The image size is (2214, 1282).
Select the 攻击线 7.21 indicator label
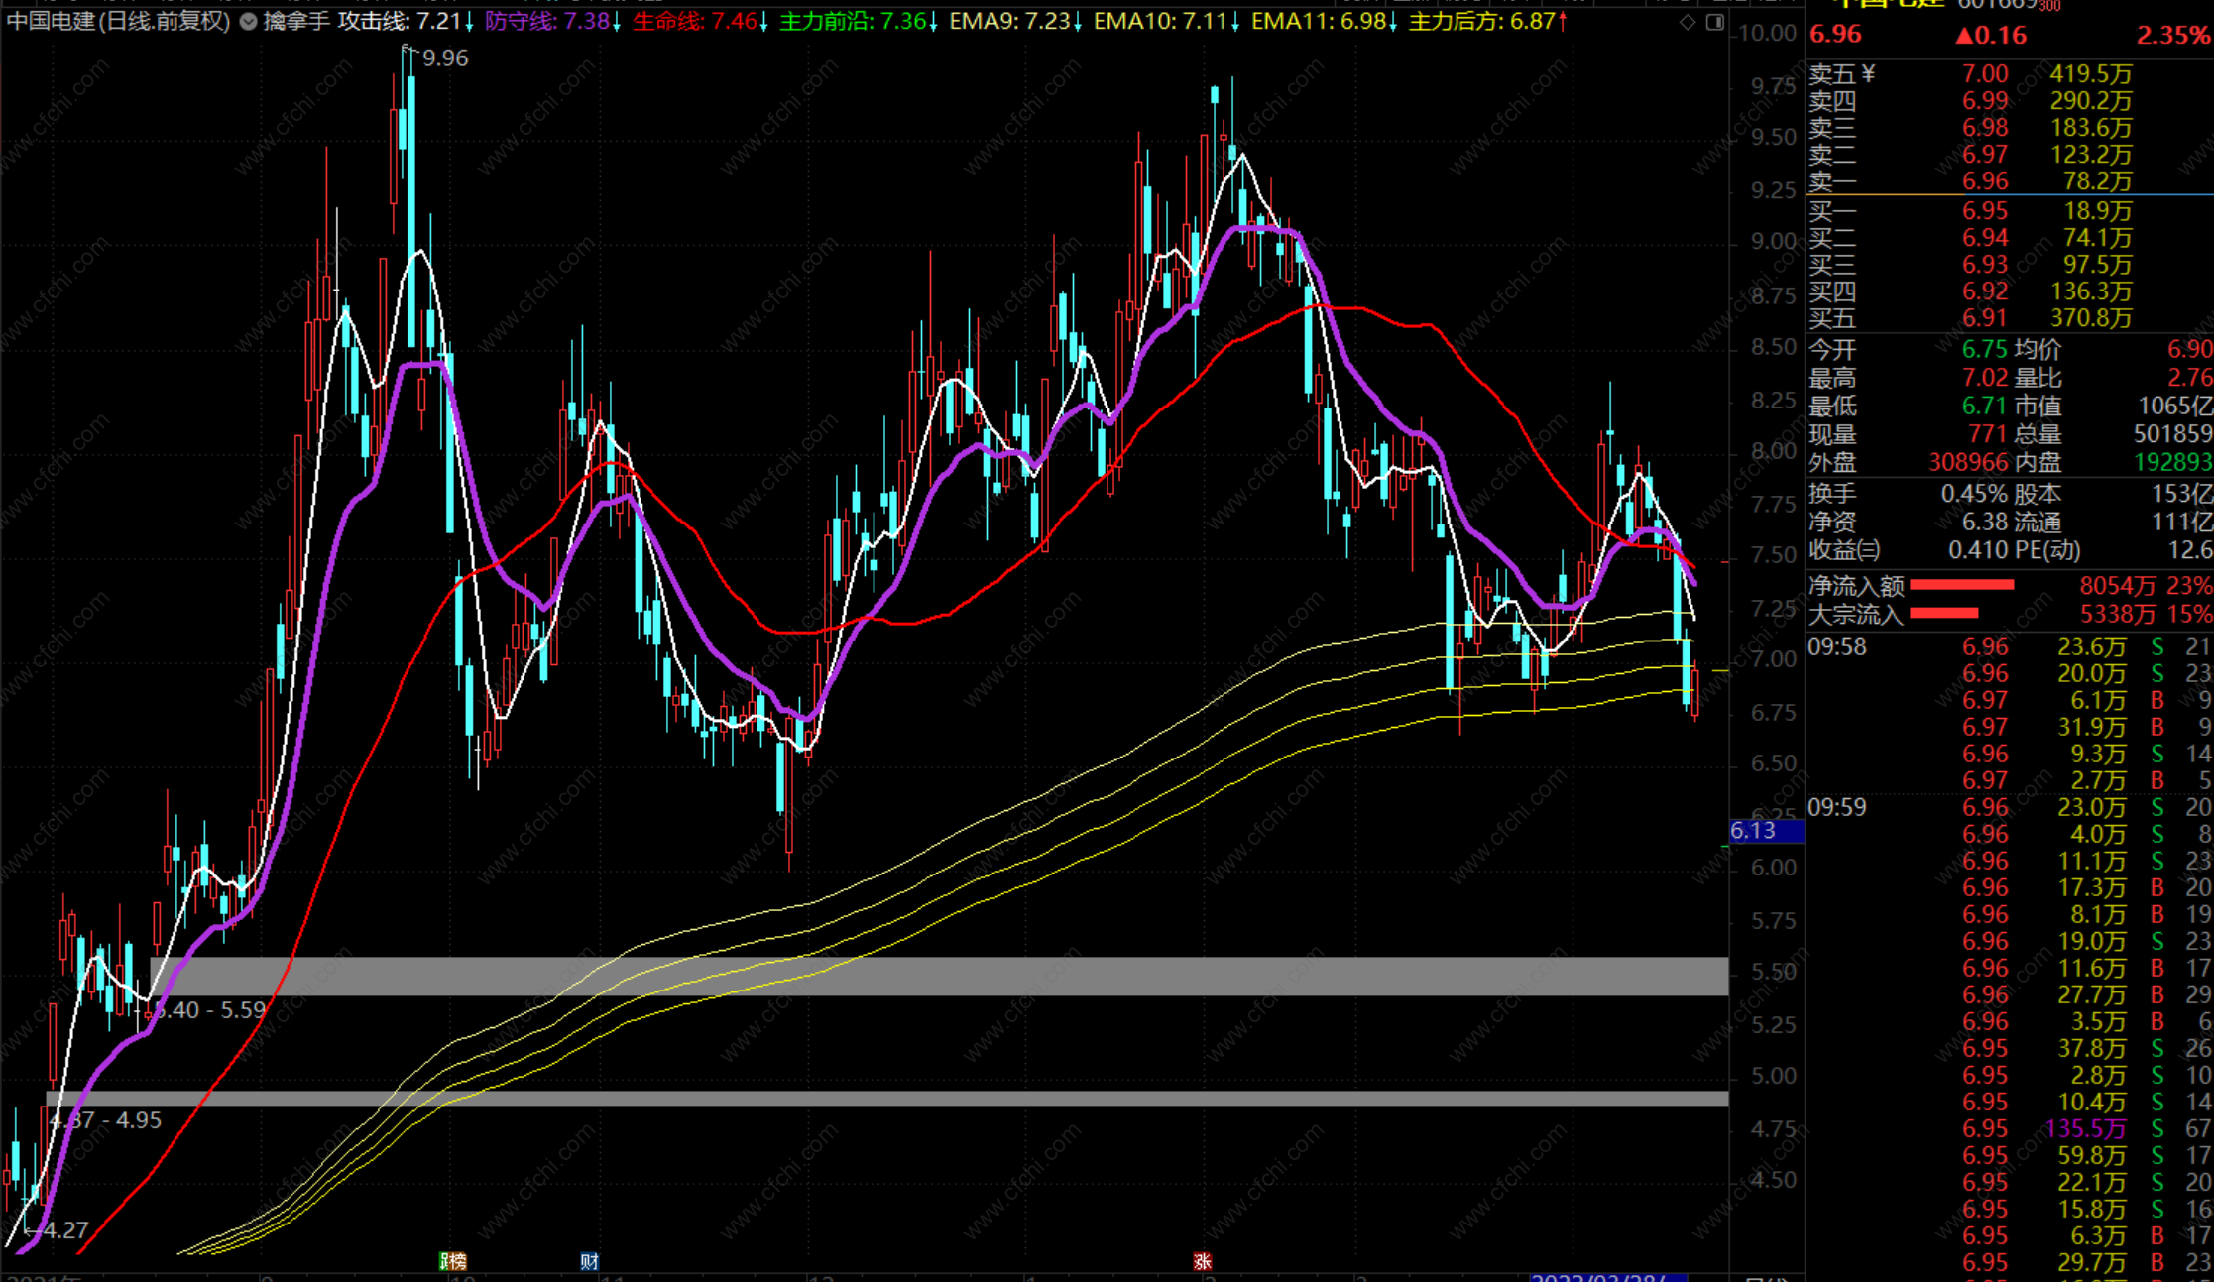[400, 21]
